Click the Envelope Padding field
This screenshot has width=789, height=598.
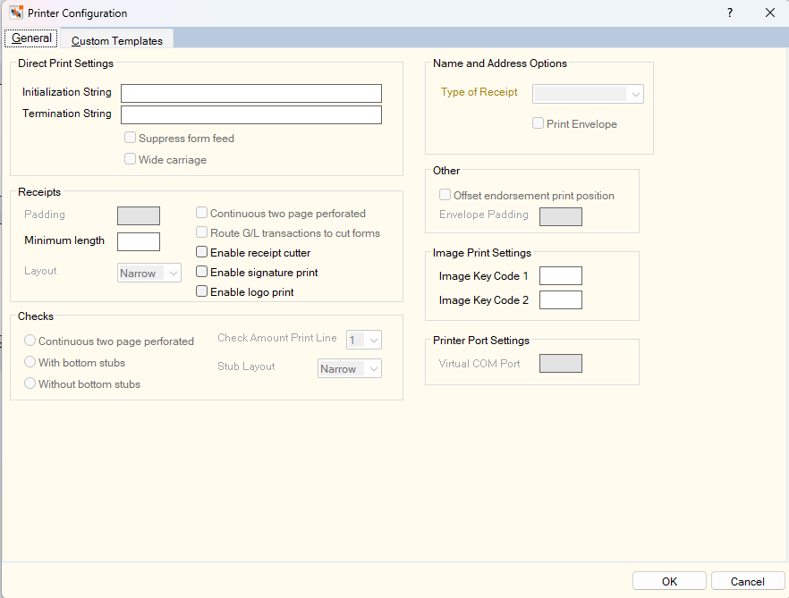(x=561, y=217)
